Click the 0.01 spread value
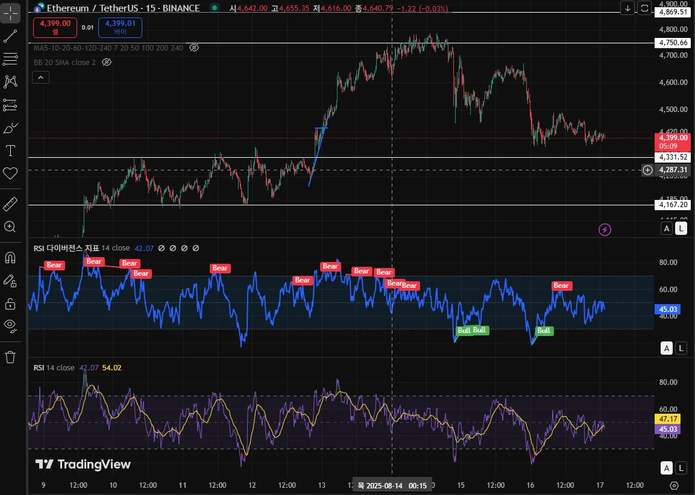This screenshot has width=695, height=495. click(88, 28)
